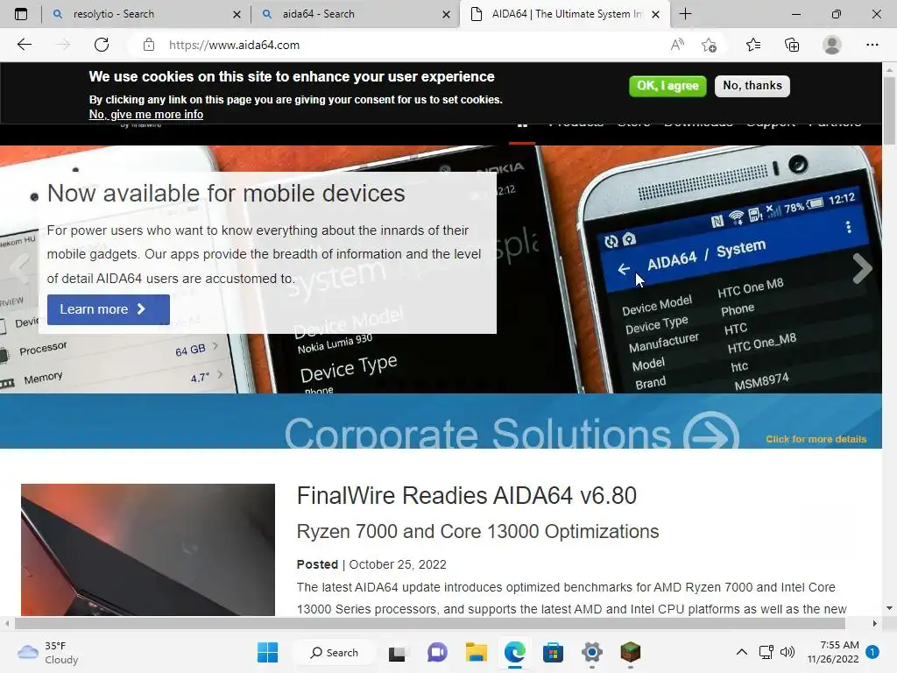Viewport: 897px width, 673px height.
Task: Show hidden icons in the system tray
Action: pos(741,652)
